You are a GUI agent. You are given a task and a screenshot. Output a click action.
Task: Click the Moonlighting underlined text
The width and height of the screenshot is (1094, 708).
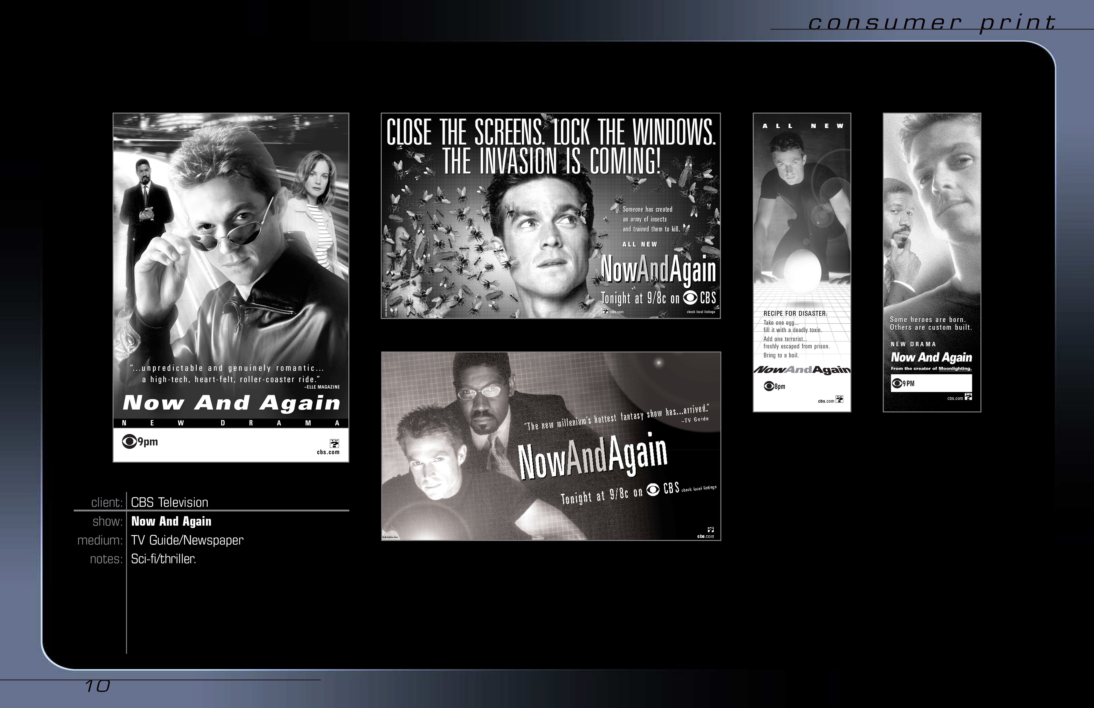click(955, 369)
